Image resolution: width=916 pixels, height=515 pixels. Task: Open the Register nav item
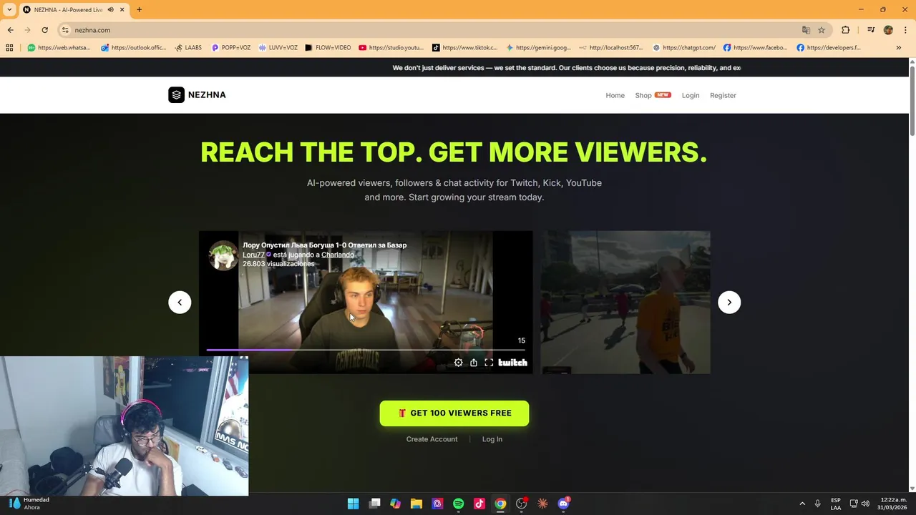coord(723,95)
